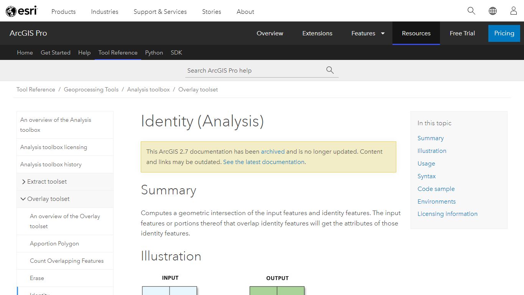Go to the Overview tab
Image resolution: width=524 pixels, height=295 pixels.
coord(270,33)
